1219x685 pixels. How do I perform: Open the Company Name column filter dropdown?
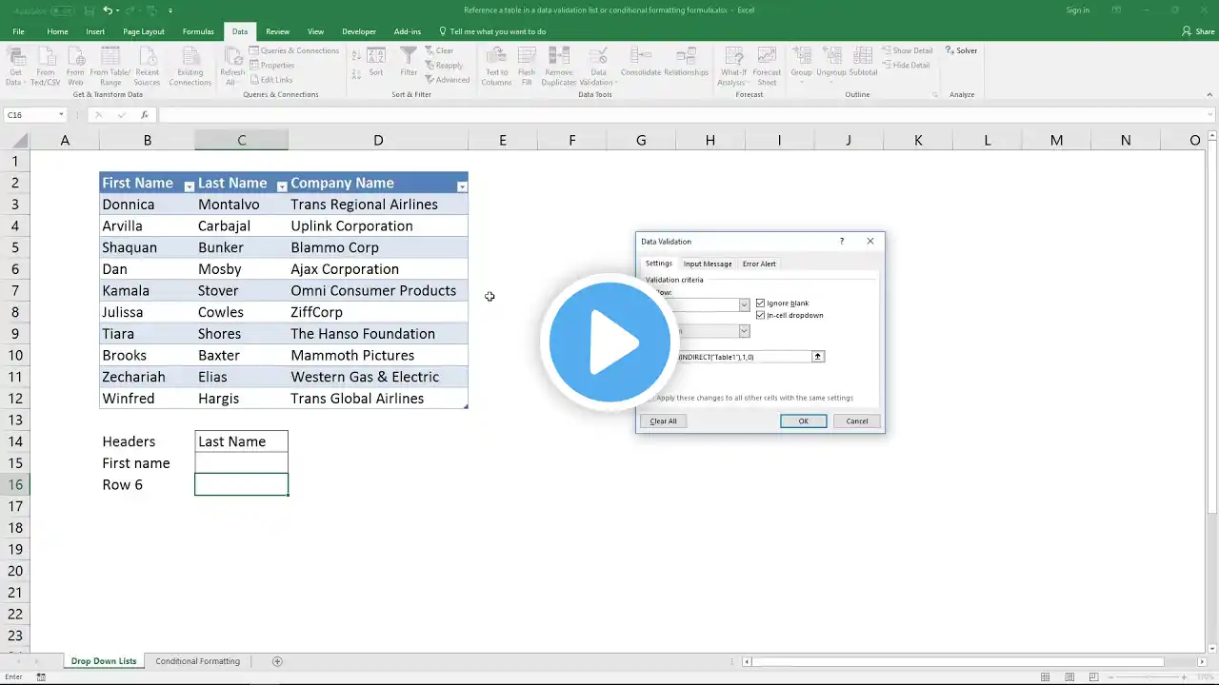coord(462,186)
